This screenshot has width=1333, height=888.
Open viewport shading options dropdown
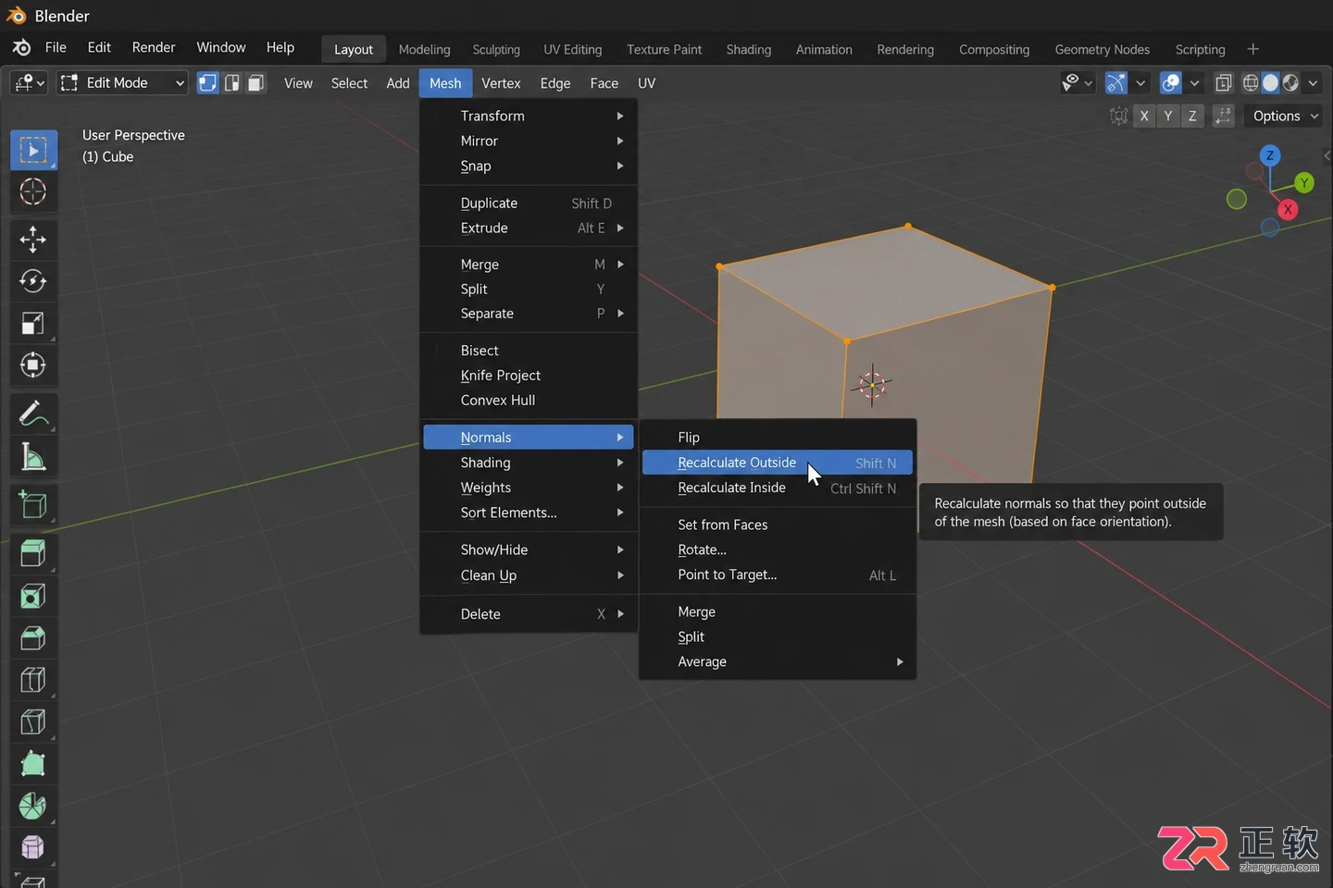(1313, 83)
